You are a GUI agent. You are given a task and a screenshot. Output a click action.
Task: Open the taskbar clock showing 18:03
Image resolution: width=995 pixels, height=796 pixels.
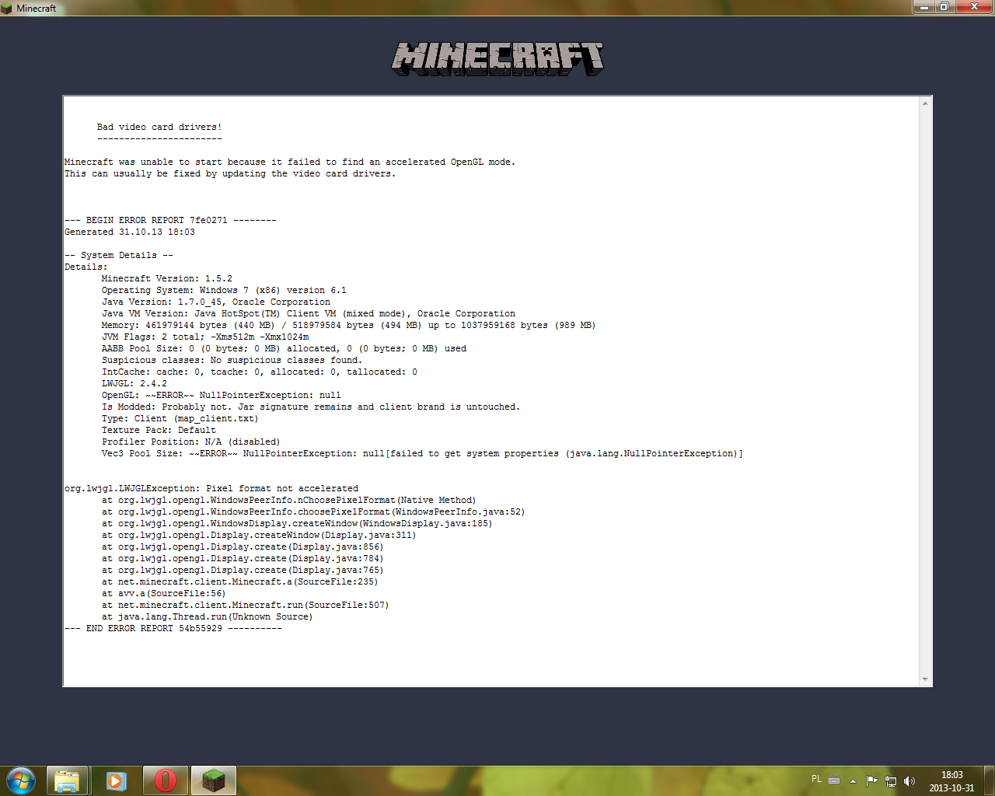pos(951,781)
